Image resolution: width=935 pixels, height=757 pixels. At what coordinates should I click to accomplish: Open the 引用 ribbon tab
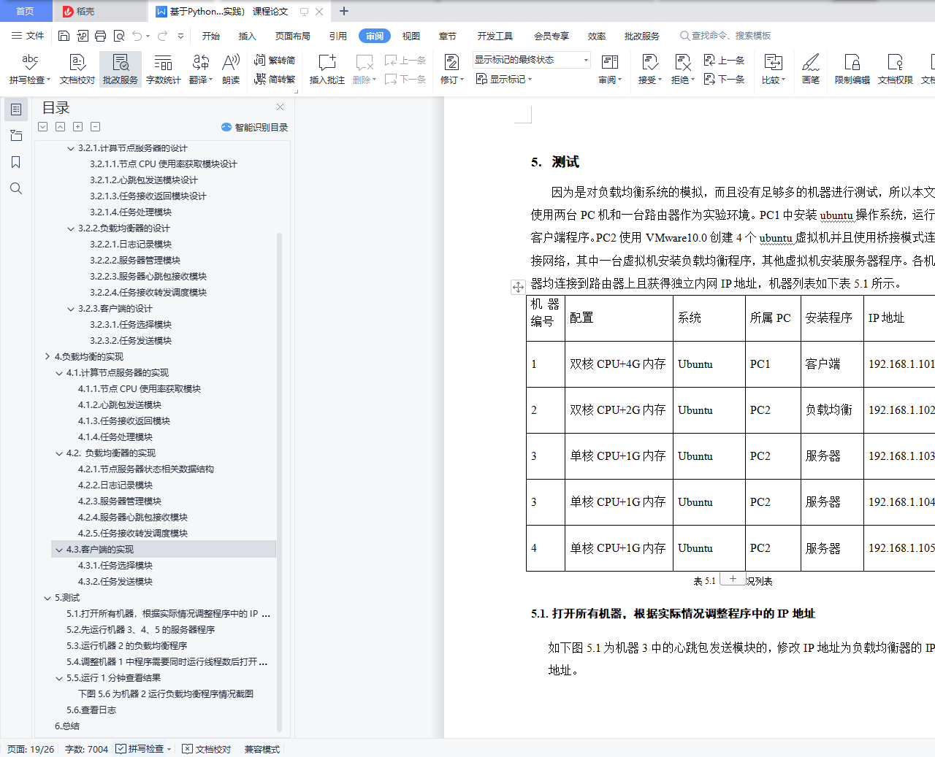[x=338, y=36]
